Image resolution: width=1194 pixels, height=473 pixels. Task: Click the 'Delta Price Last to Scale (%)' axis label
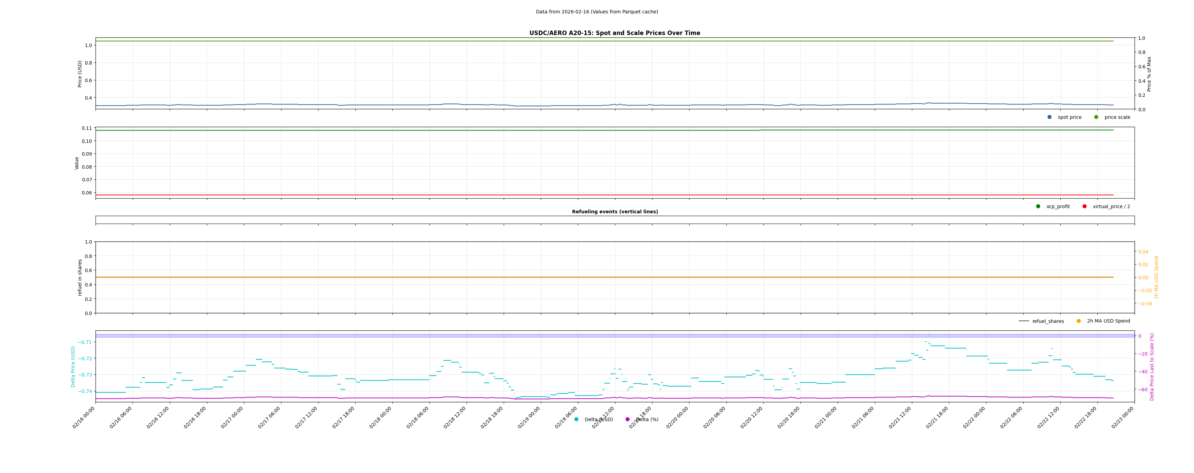click(1152, 367)
